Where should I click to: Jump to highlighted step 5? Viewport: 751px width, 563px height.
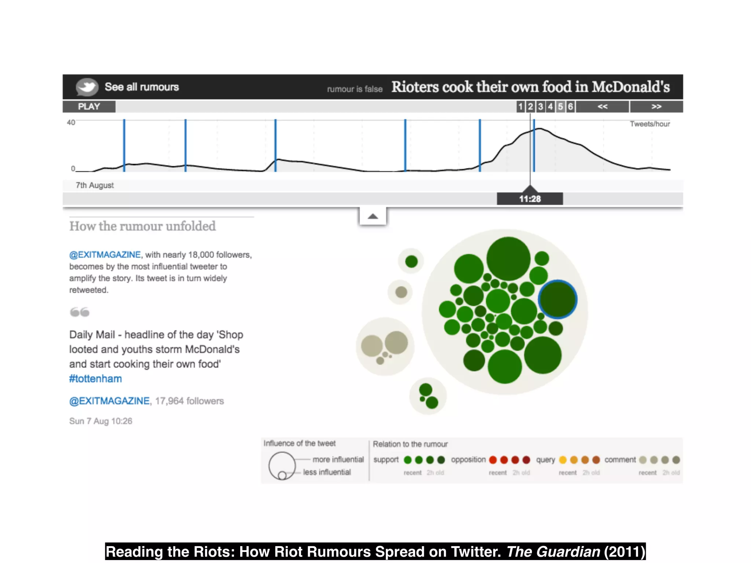[560, 107]
